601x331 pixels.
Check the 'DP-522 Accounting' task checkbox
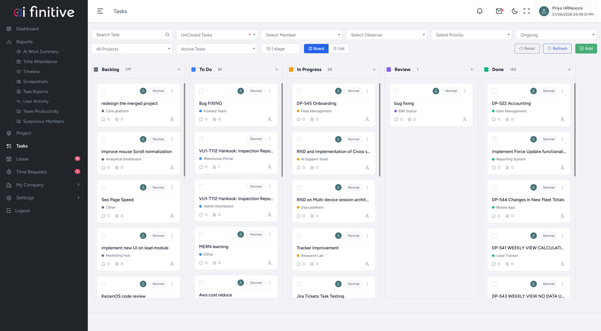pos(494,91)
